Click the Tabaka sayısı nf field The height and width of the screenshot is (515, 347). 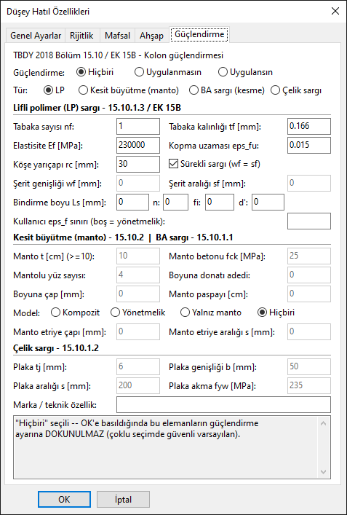click(138, 127)
